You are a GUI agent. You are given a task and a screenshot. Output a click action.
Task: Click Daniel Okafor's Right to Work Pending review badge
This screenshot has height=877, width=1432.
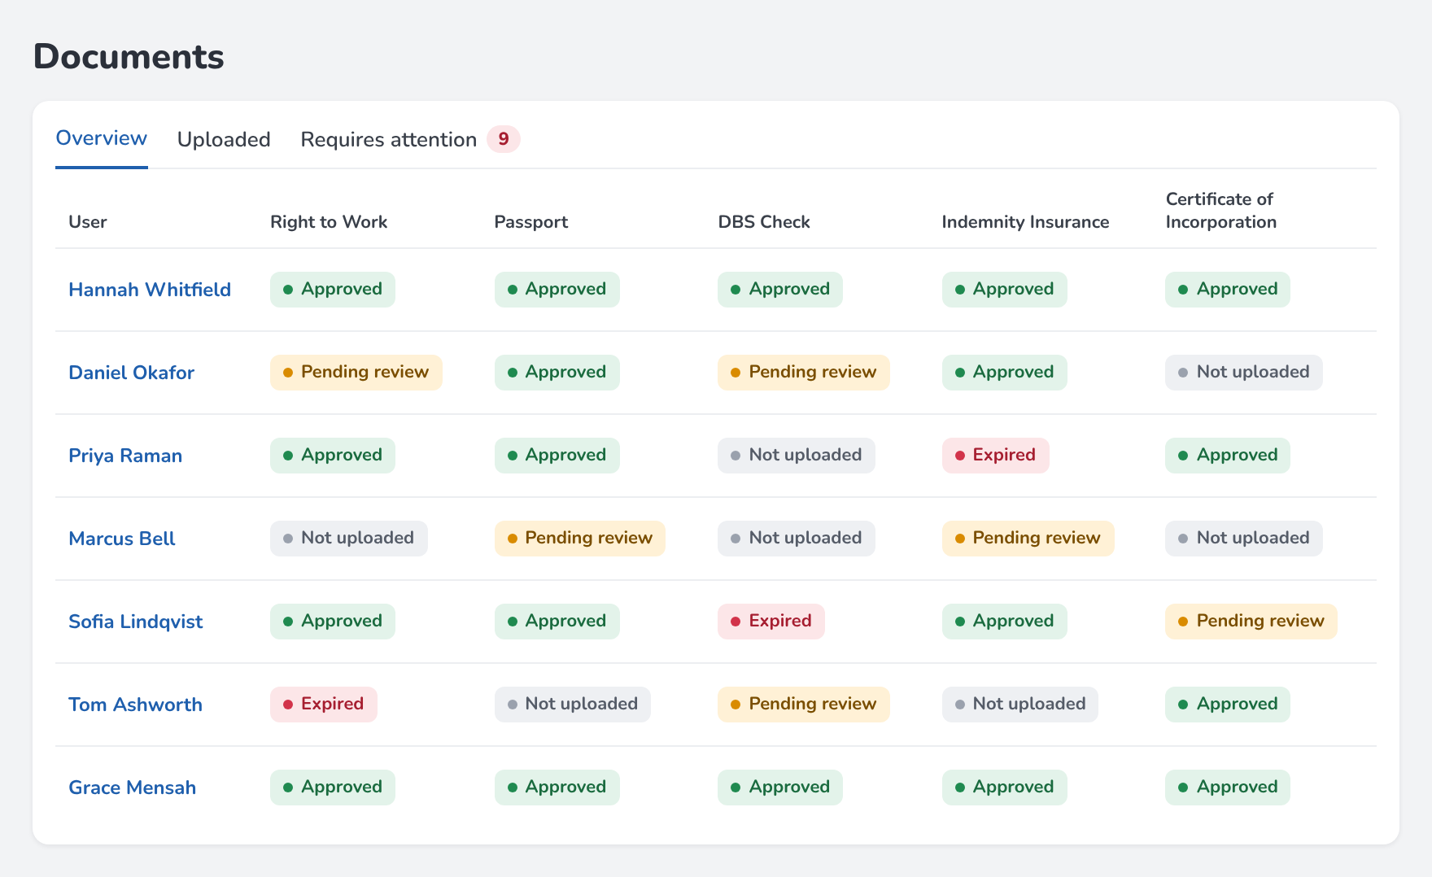(356, 373)
